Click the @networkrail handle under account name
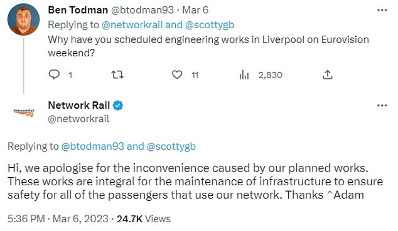 [78, 119]
